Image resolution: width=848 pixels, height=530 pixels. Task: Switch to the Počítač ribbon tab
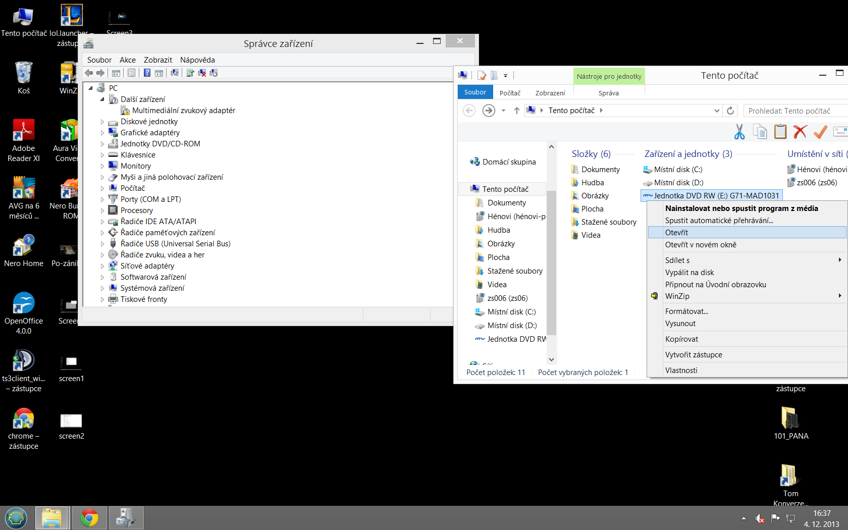point(510,93)
